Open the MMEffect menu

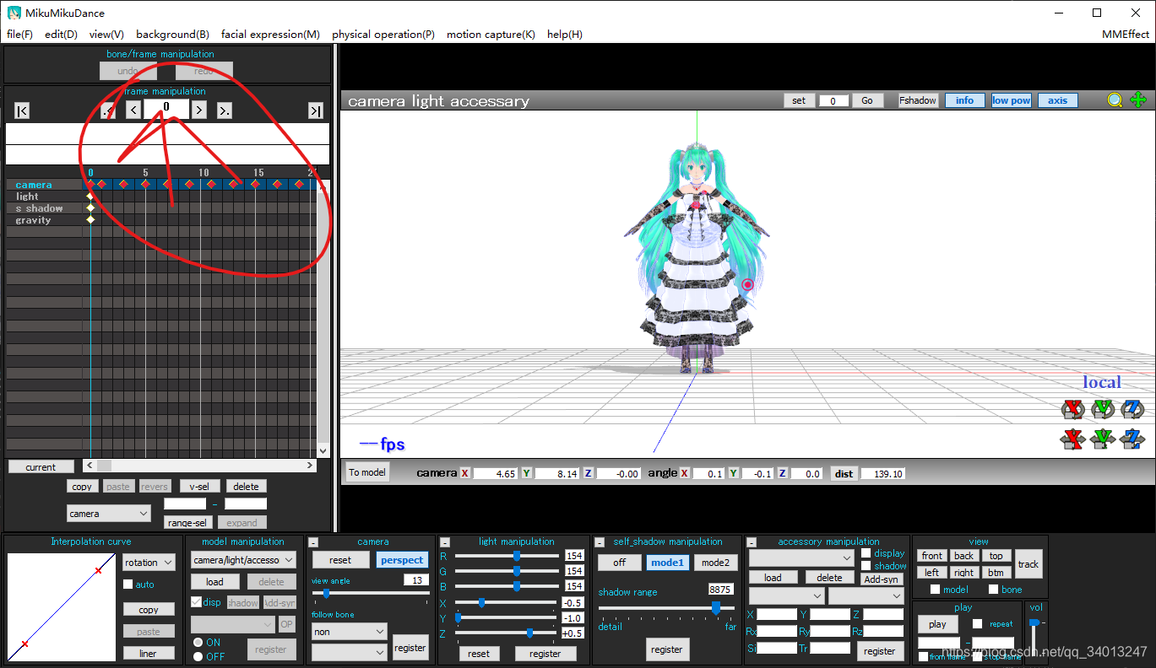point(1126,35)
